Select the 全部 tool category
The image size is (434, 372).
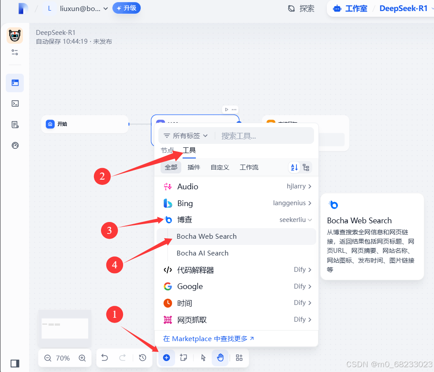171,167
